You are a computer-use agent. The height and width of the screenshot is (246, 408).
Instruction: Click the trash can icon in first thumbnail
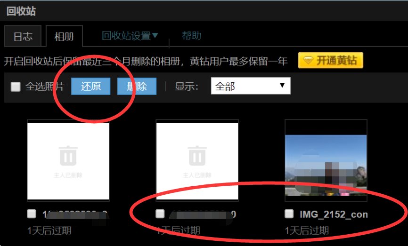pos(68,156)
